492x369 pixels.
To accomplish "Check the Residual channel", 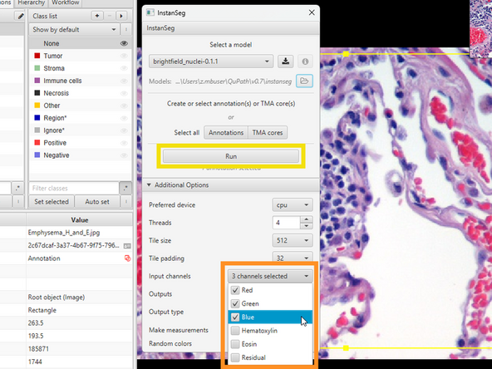I will [235, 357].
